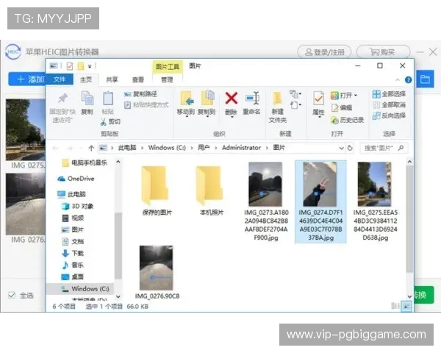441x353 pixels.
Task: Toggle 全选 checkbox in HEIC converter
Action: click(x=12, y=296)
